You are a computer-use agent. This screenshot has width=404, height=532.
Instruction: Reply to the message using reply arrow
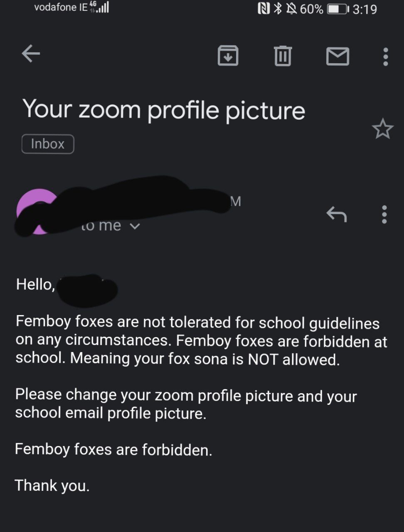point(336,214)
